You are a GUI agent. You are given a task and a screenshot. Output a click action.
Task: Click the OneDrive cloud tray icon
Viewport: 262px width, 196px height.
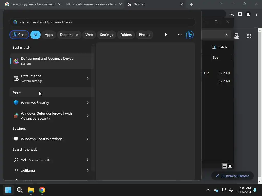click(x=216, y=190)
